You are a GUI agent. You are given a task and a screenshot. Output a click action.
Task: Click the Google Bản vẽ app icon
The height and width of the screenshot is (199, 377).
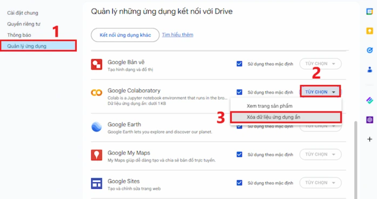pyautogui.click(x=97, y=65)
